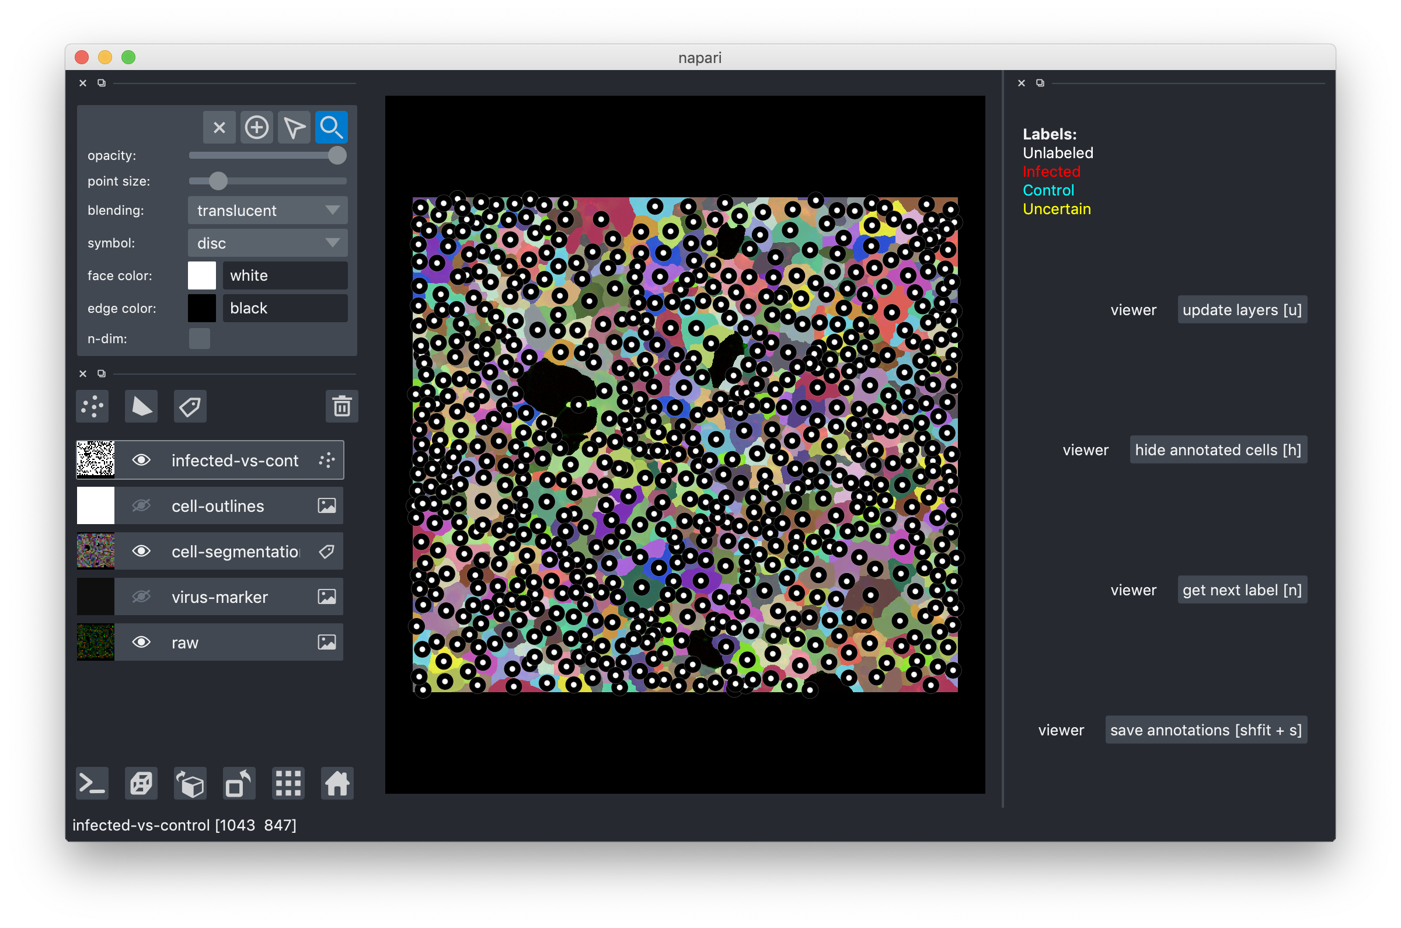The image size is (1401, 928).
Task: Click the delete selected layer icon
Action: [341, 406]
